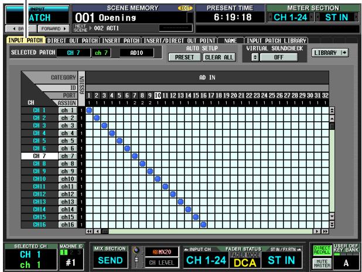This screenshot has width=362, height=272.
Task: Click the EDIT indicator in Scene Memory
Action: (185, 8)
